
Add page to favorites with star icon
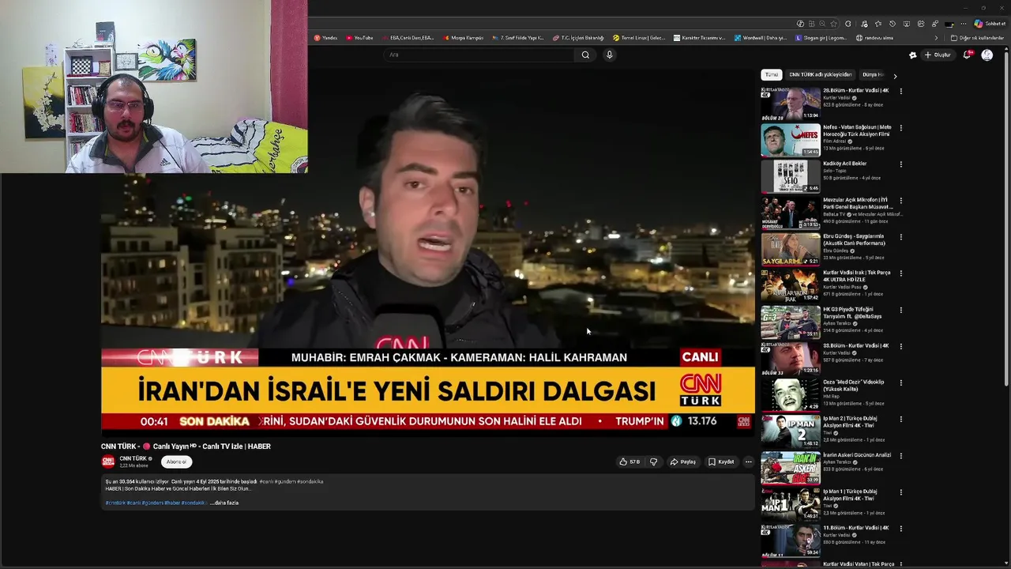pyautogui.click(x=833, y=24)
